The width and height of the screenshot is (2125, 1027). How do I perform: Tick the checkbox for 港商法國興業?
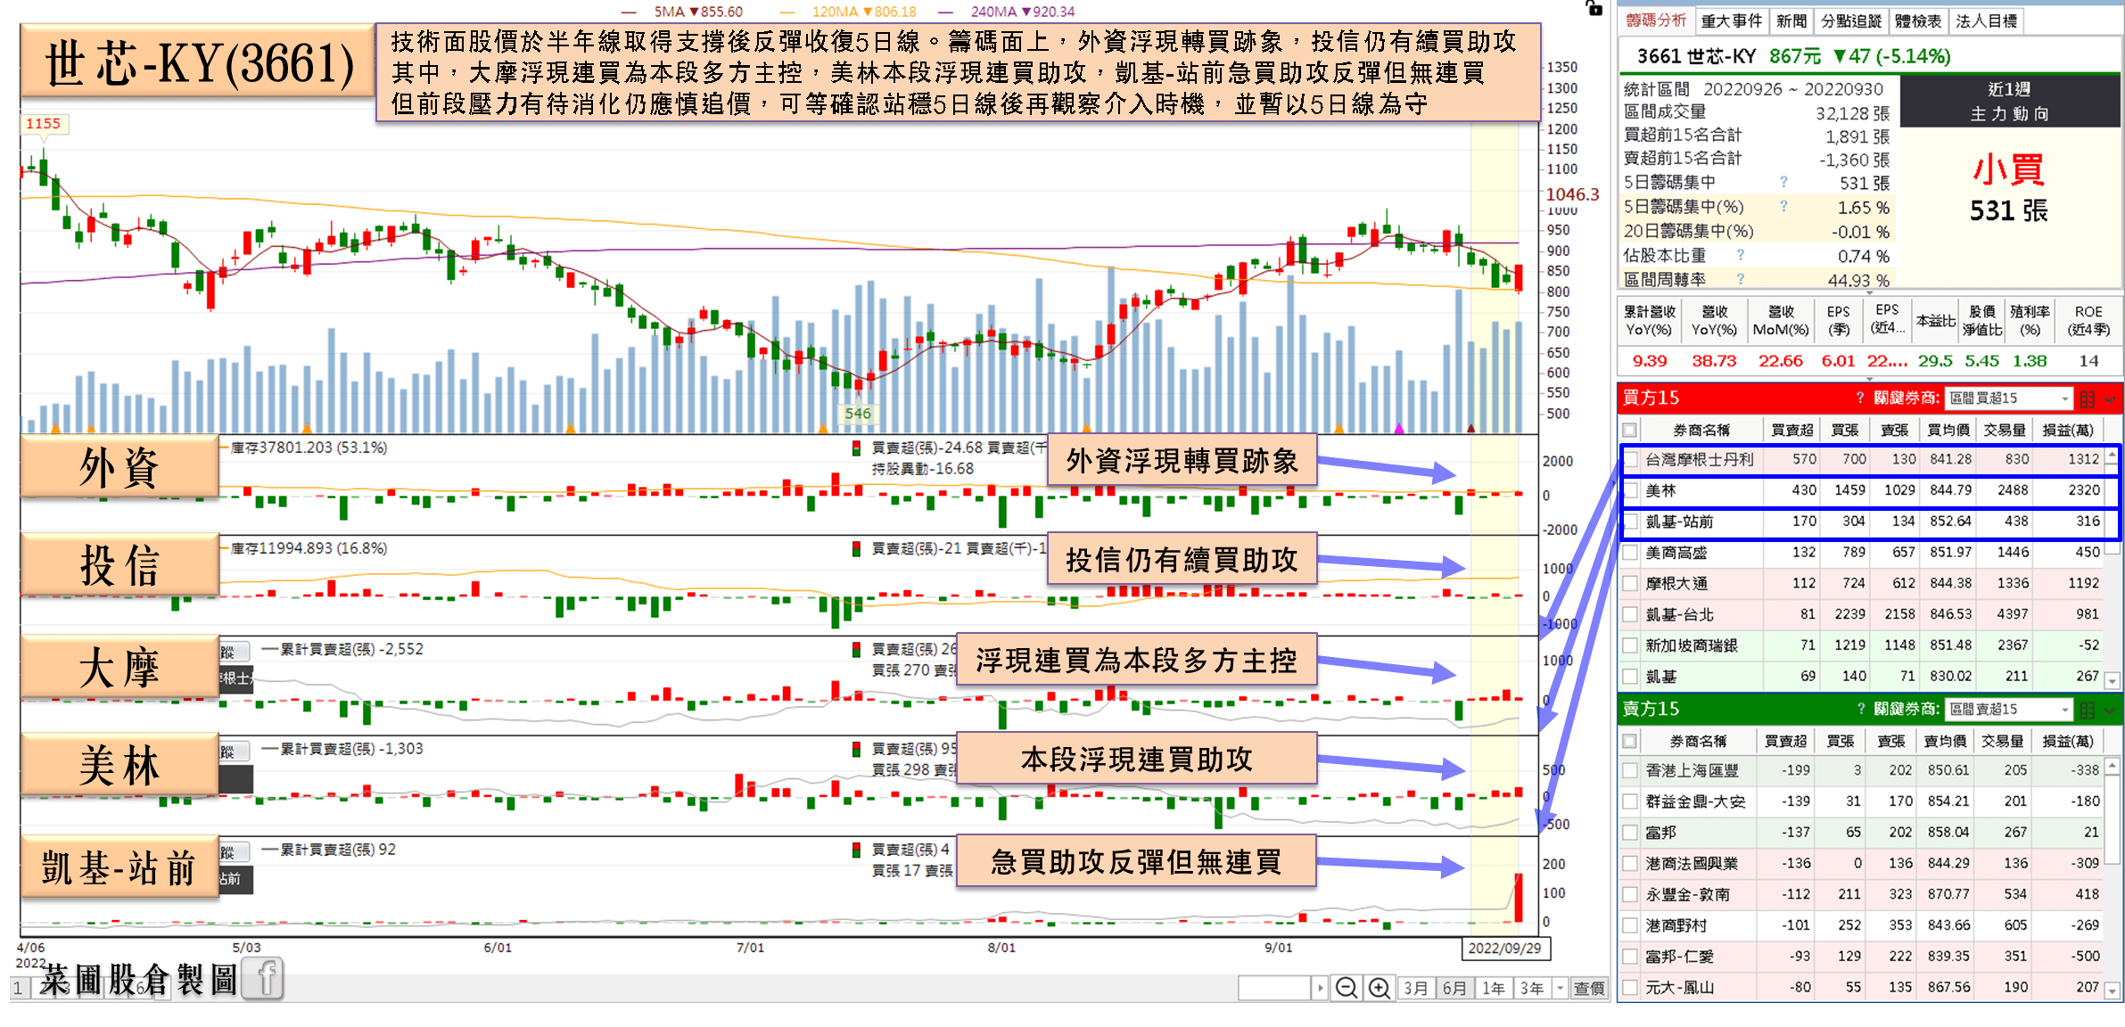[x=1631, y=863]
